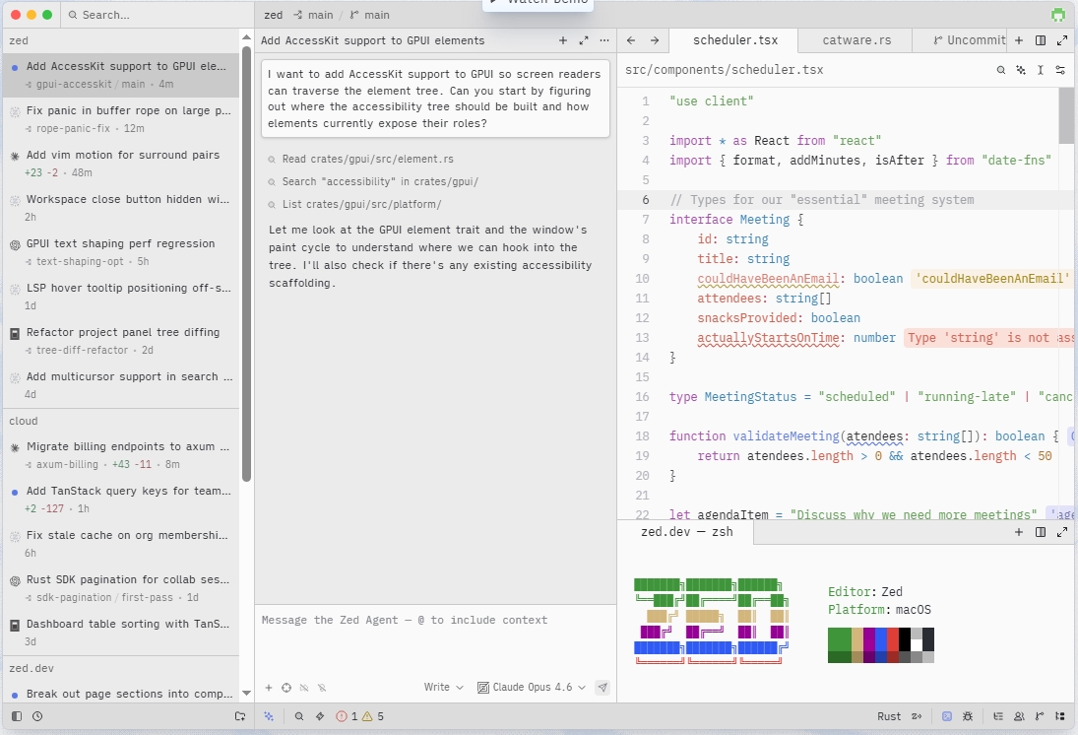The width and height of the screenshot is (1078, 735).
Task: Select the zed.dev — zsh terminal tab
Action: tap(687, 532)
